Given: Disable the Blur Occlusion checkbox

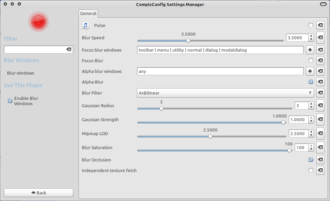Looking at the screenshot, I should [311, 160].
